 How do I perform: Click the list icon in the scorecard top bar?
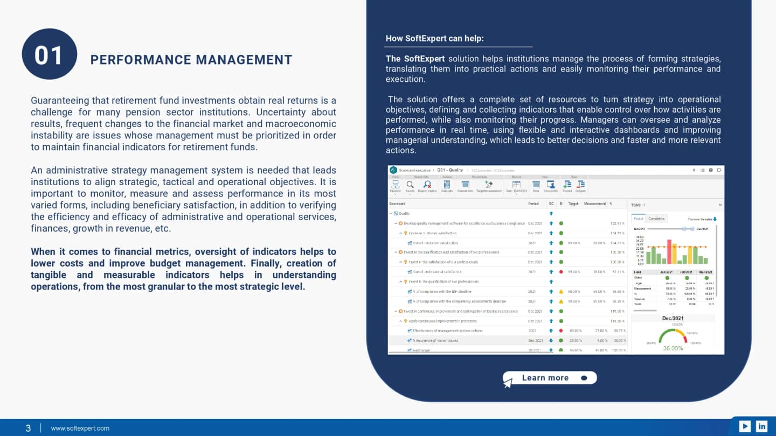coord(702,170)
